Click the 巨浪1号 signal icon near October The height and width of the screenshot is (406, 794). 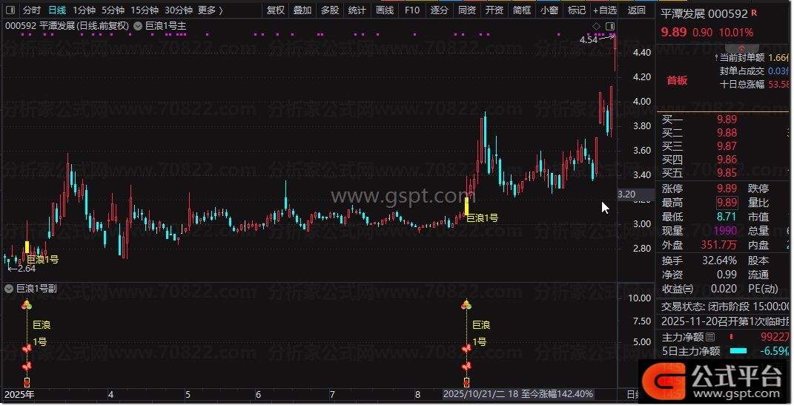click(x=466, y=304)
